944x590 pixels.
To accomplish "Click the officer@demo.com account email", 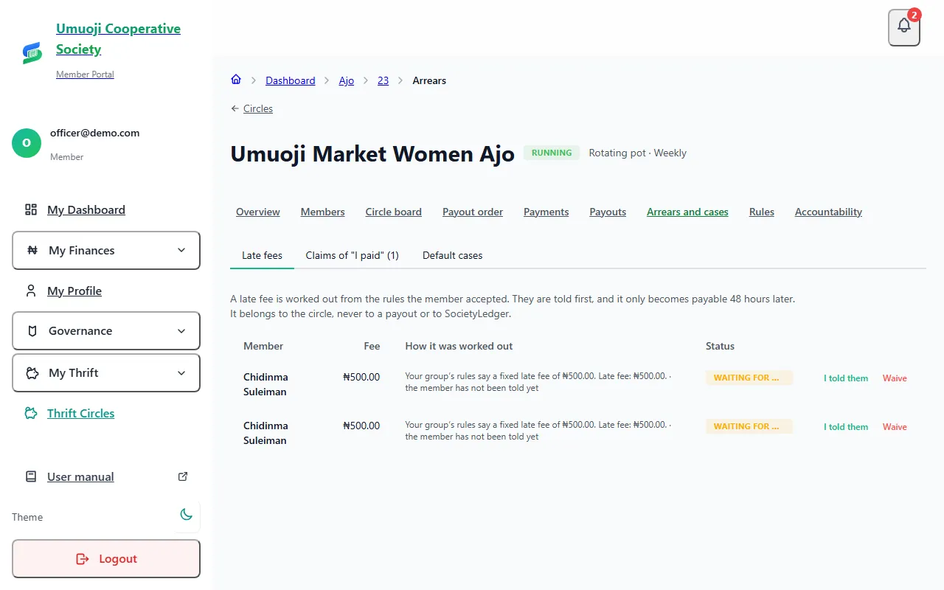I will click(94, 133).
